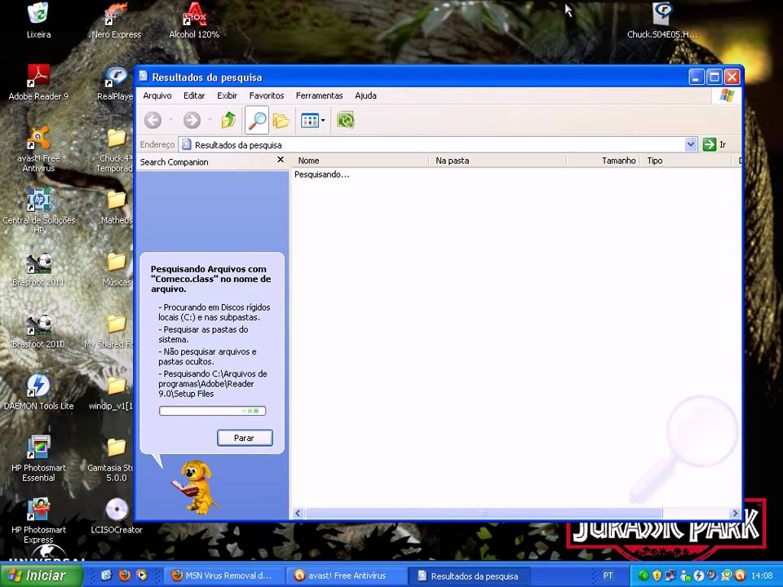Open Adobe Reader 9 desktop shortcut
Image resolution: width=783 pixels, height=587 pixels.
(x=38, y=77)
